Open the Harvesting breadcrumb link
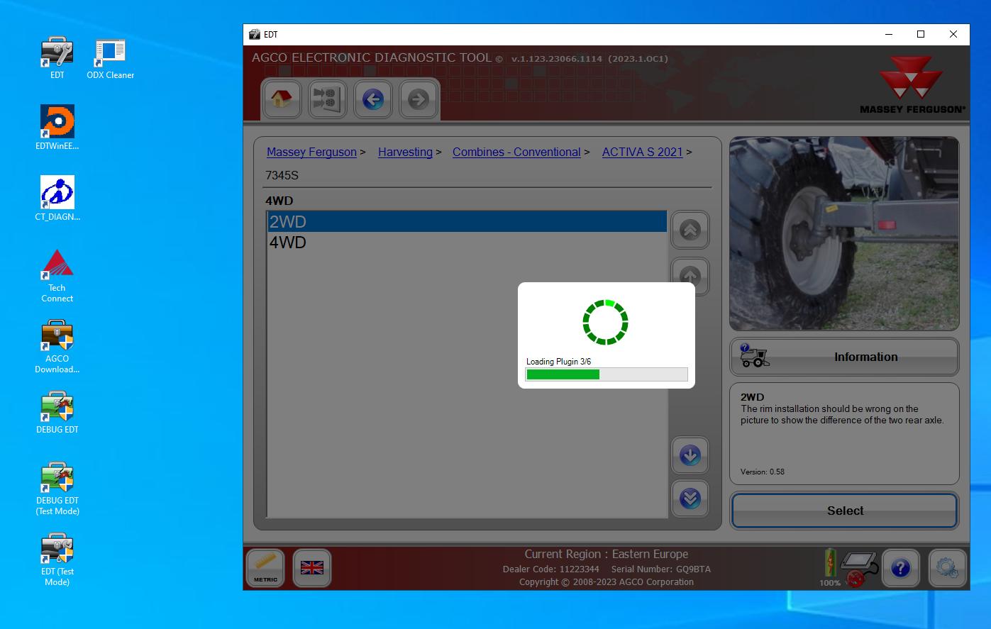 coord(405,152)
